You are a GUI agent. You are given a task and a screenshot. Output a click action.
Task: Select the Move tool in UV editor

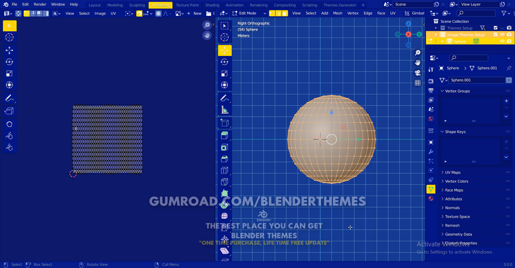10,50
